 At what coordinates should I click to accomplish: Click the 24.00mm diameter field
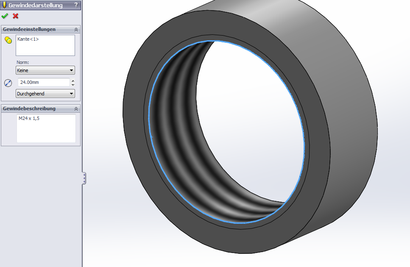(x=44, y=82)
